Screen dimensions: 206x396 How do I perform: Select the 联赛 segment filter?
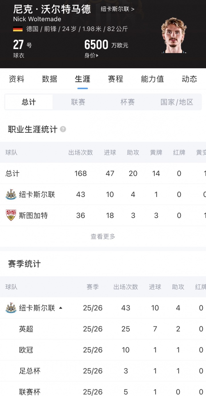point(78,102)
